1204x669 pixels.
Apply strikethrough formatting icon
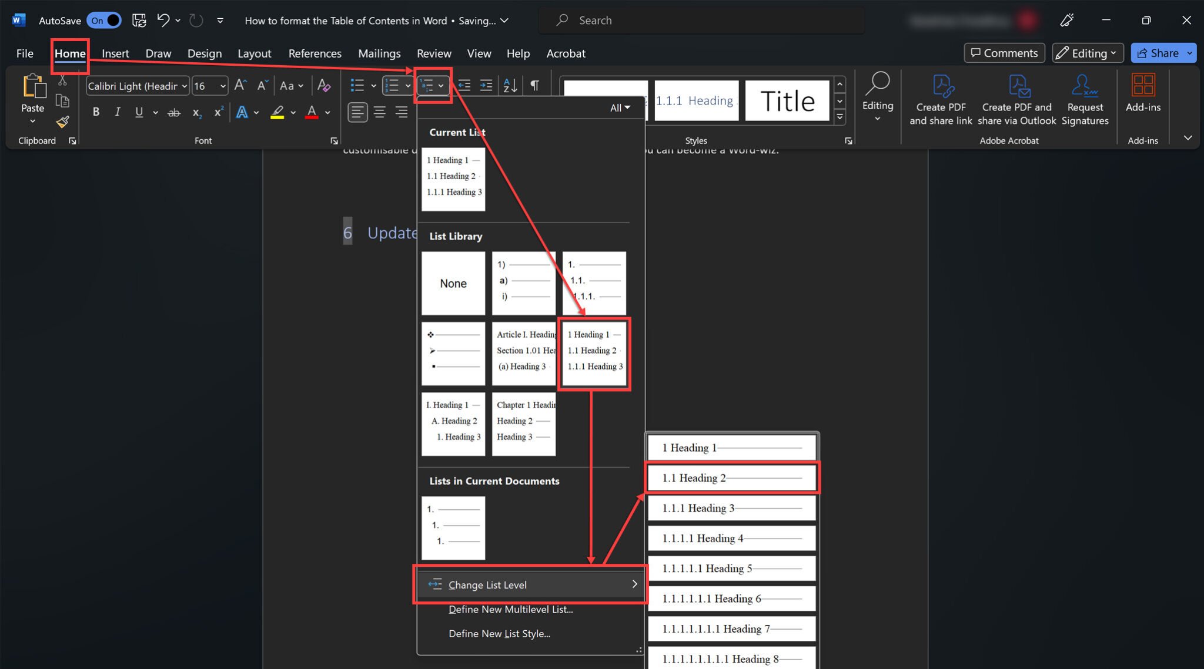174,112
